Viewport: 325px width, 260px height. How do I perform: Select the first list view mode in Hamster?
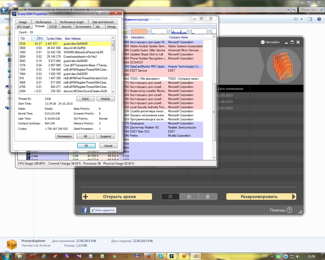[170, 197]
